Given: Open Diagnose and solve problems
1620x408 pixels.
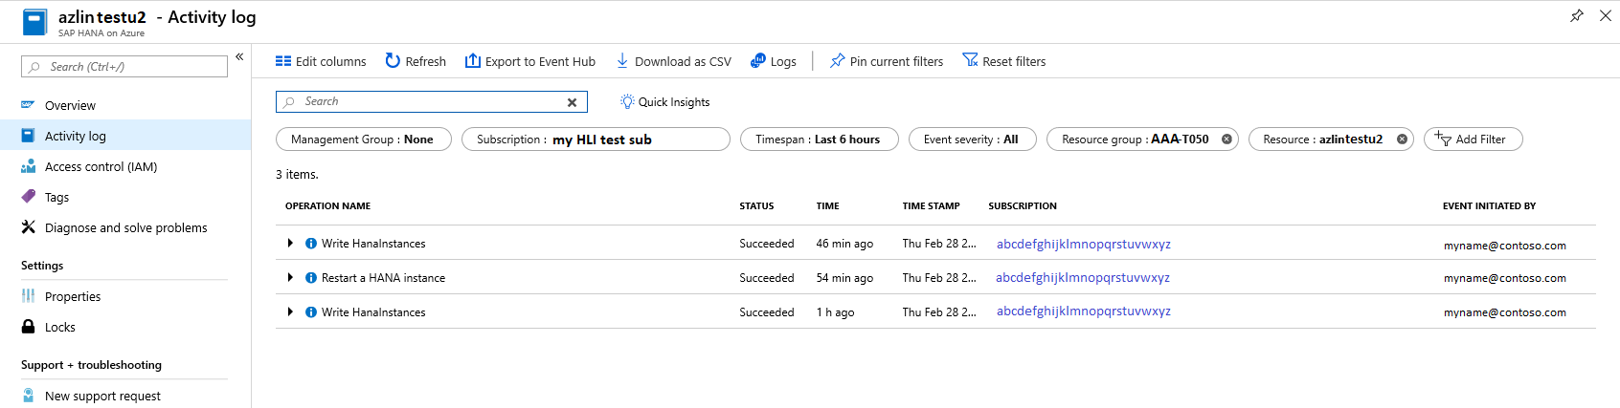Looking at the screenshot, I should point(125,227).
